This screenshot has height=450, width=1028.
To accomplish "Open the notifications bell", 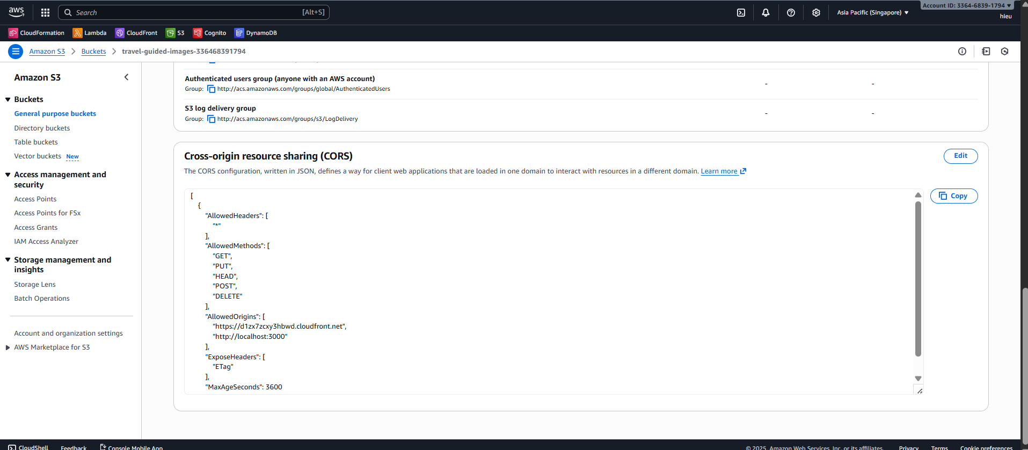I will tap(765, 12).
